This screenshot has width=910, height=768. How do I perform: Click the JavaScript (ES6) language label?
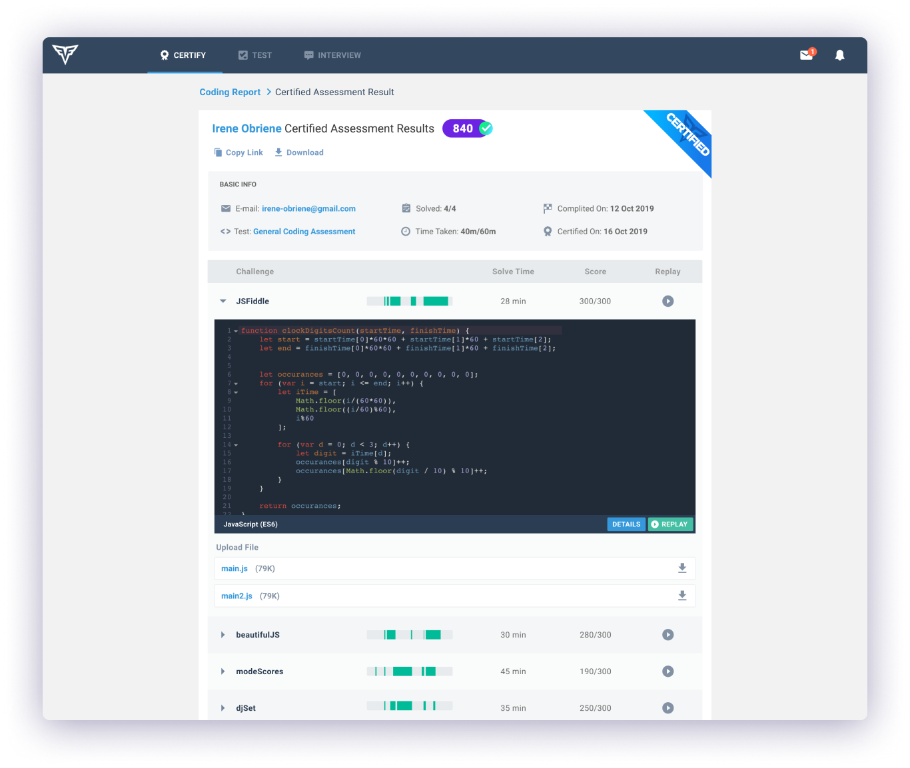pos(250,524)
